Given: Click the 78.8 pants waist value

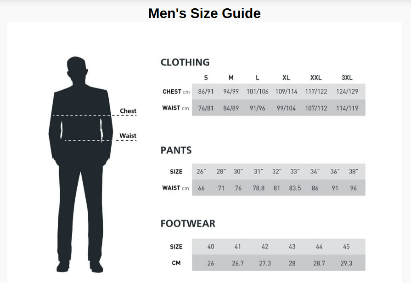Looking at the screenshot, I should [x=259, y=188].
